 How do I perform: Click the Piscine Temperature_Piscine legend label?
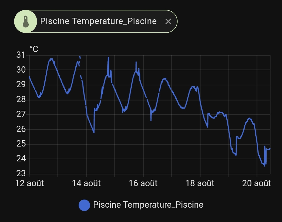coord(148,205)
